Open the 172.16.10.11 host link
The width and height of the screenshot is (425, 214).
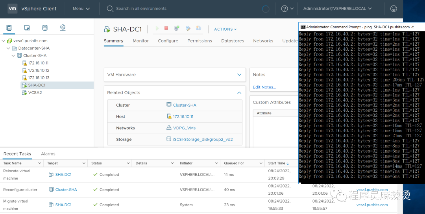click(x=183, y=117)
